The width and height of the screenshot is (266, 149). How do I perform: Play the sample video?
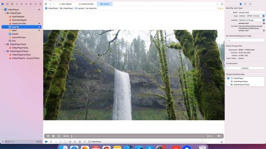(54, 136)
